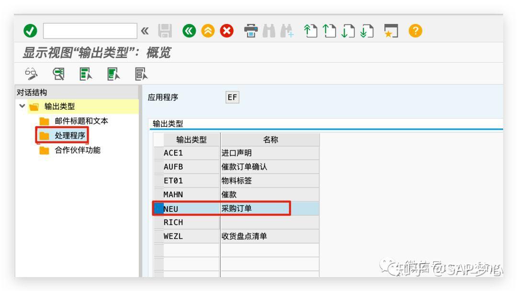Click the 名称 column header
Screen dimensions: 517x291
270,140
